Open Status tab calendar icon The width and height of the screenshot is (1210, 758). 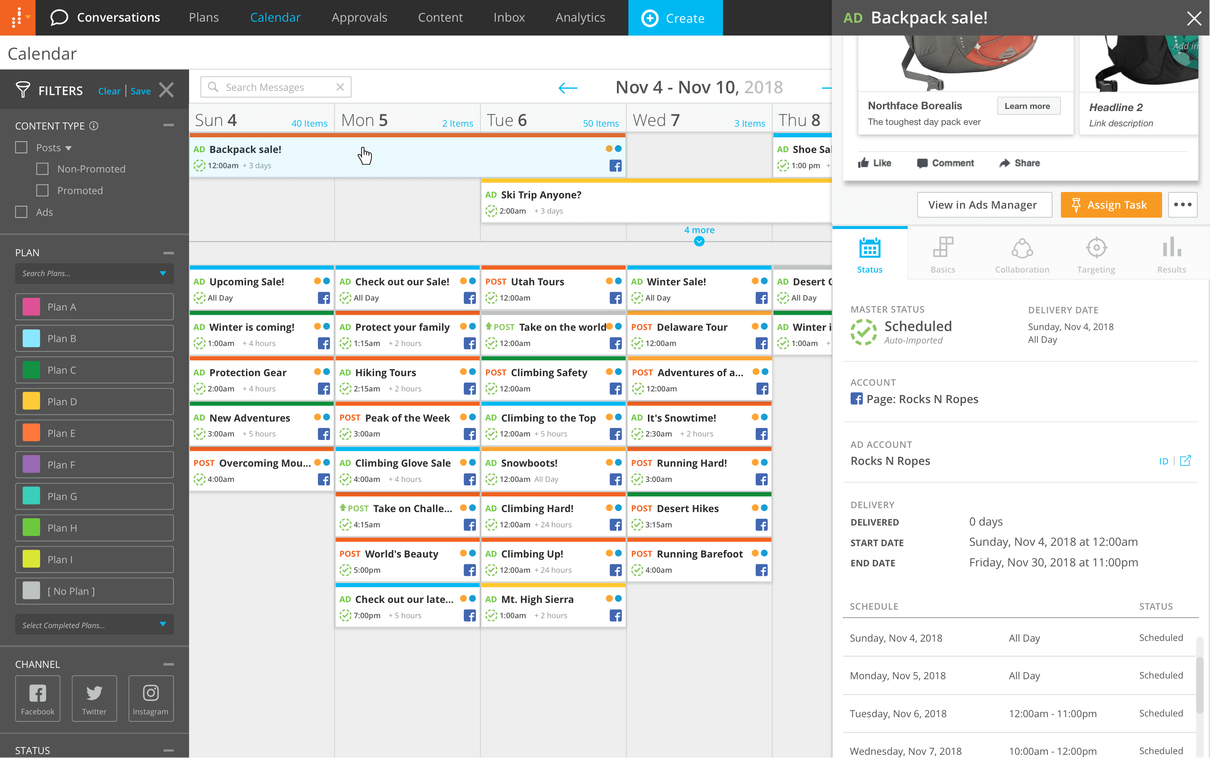(x=870, y=248)
